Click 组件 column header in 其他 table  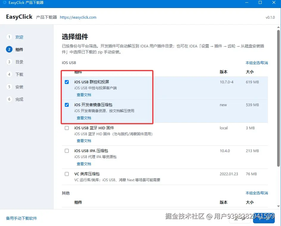(78, 202)
